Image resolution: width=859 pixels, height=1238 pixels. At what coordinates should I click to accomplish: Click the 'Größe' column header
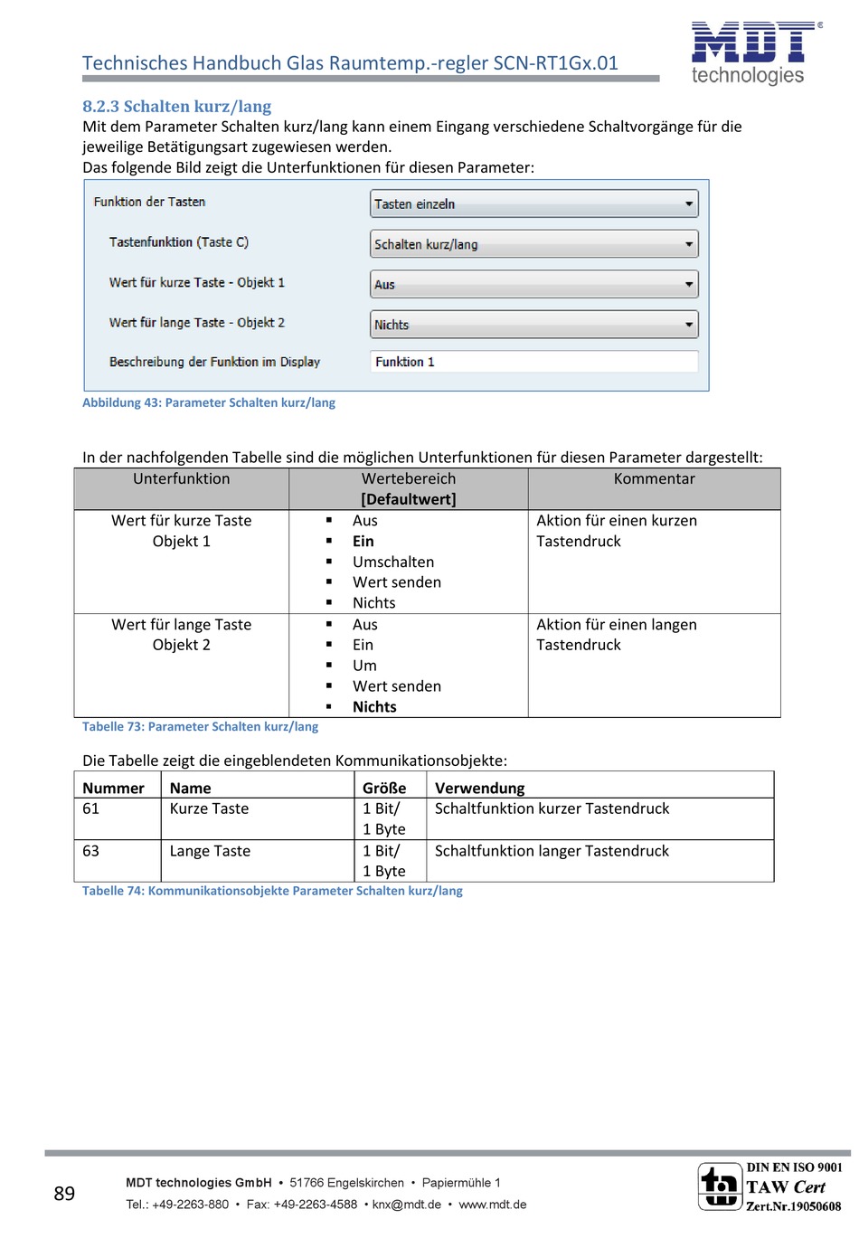point(384,789)
